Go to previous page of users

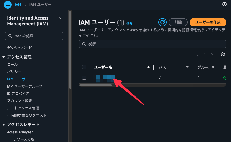pos(198,55)
